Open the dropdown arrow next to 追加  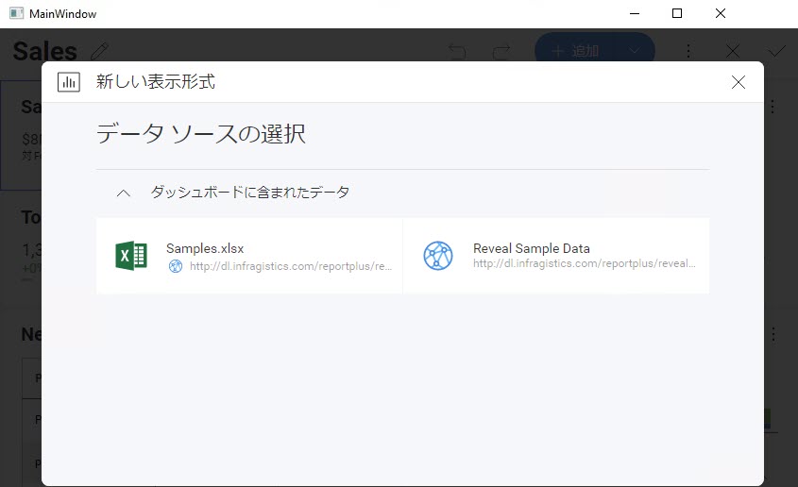[x=633, y=51]
